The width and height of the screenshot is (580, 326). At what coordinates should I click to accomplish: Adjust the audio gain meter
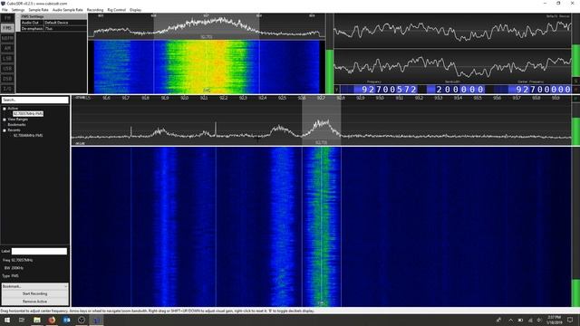coord(576,44)
